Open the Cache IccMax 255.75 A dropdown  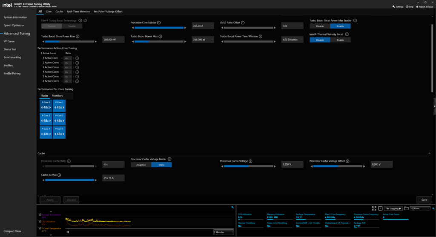(x=113, y=178)
